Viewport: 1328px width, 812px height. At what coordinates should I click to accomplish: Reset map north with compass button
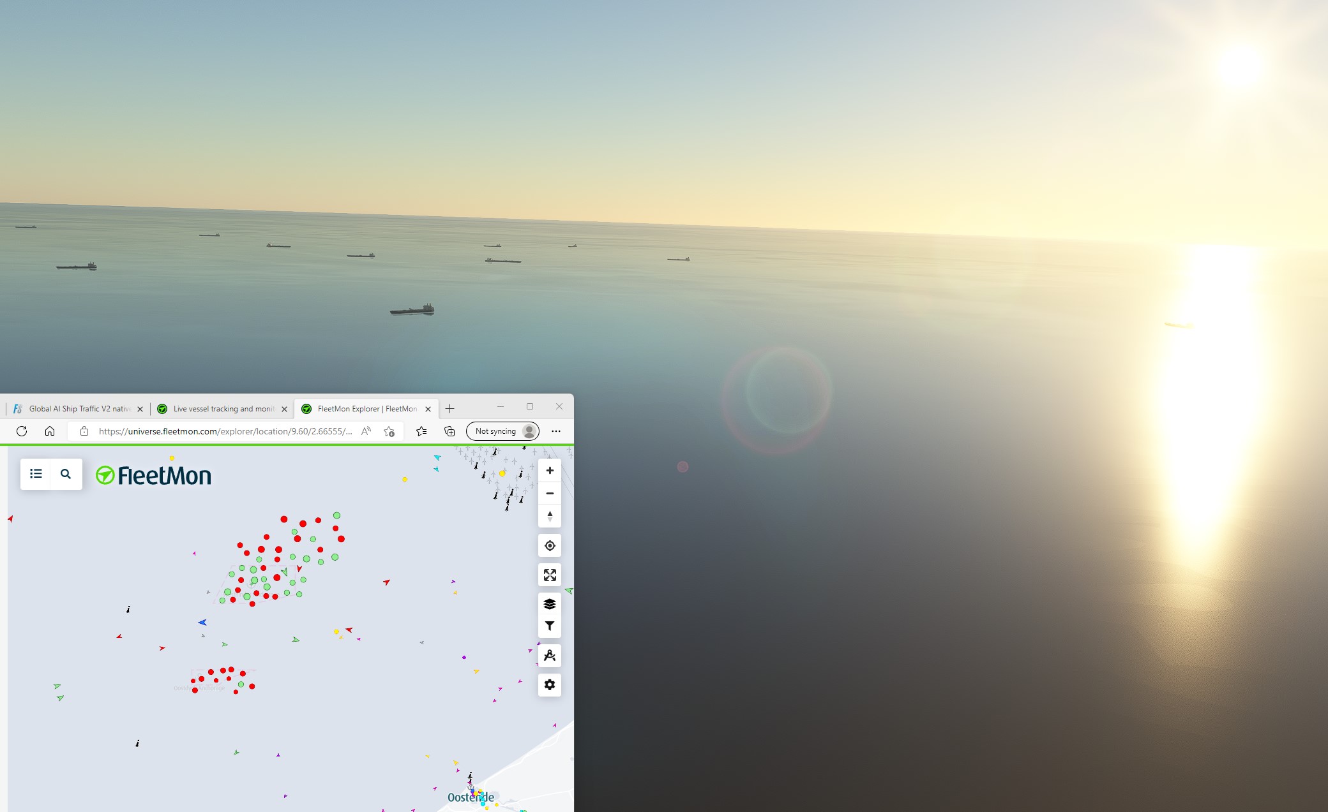pos(550,516)
